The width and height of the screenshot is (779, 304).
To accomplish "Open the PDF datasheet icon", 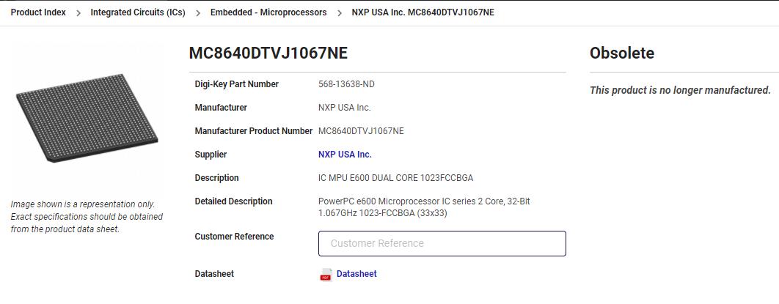I will point(326,274).
